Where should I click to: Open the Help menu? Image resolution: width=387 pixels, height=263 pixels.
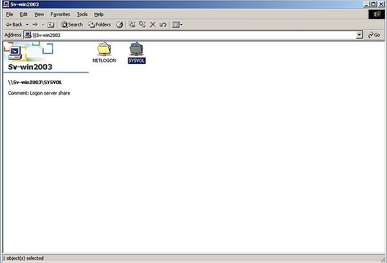(x=99, y=14)
